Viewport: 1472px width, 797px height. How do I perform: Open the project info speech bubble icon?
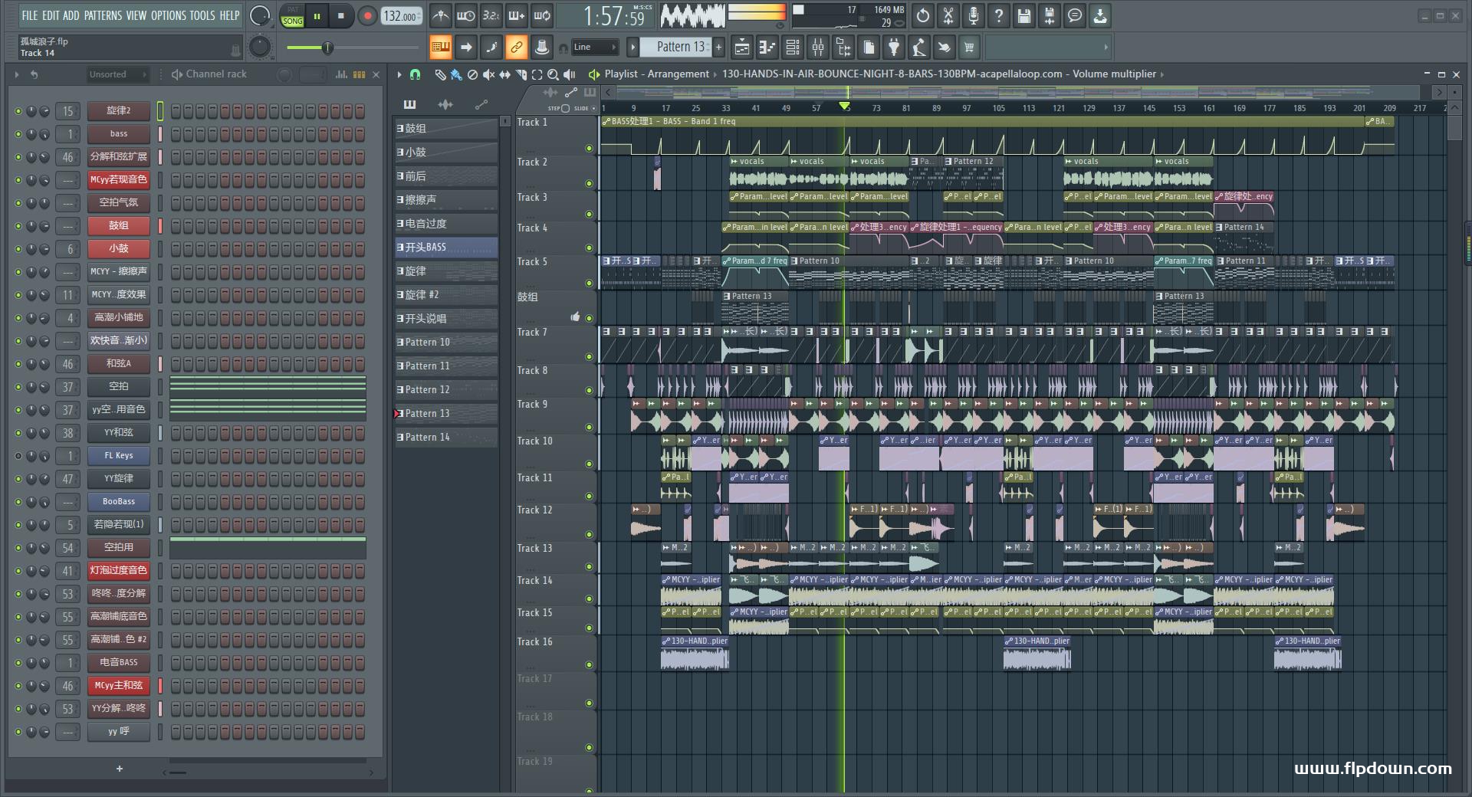1074,15
